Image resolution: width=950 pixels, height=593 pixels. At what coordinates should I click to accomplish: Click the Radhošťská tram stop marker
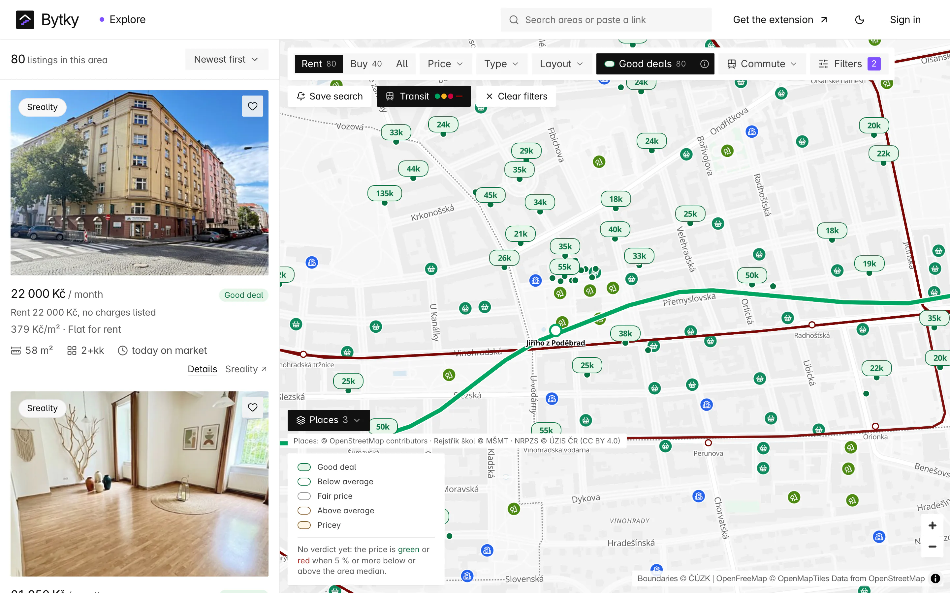(812, 325)
